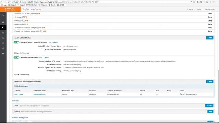The height and width of the screenshot is (123, 219).
Task: Edit the NTP-windows.com entitlement
Action: click(x=16, y=94)
